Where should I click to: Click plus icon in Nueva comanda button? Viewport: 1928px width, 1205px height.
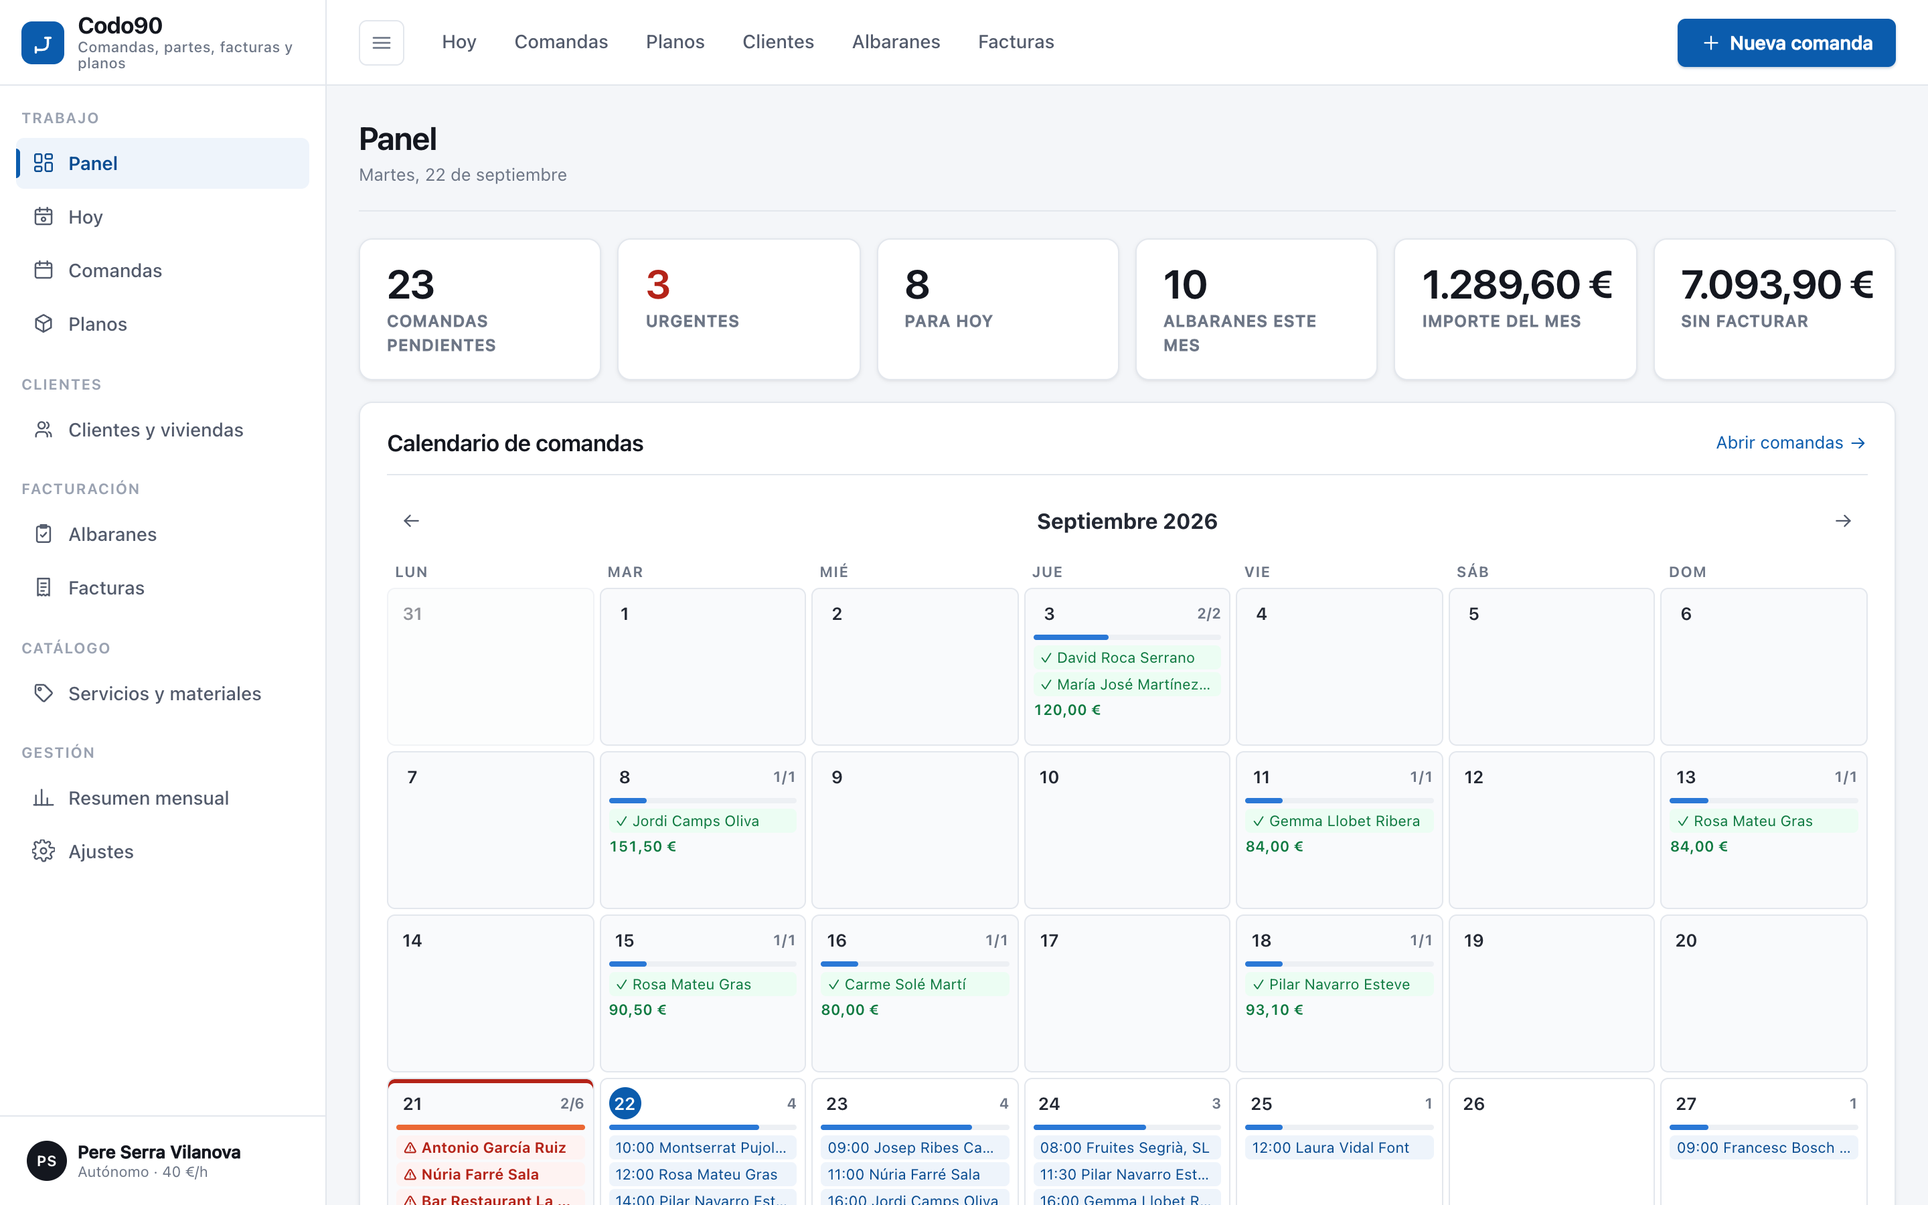[1710, 43]
